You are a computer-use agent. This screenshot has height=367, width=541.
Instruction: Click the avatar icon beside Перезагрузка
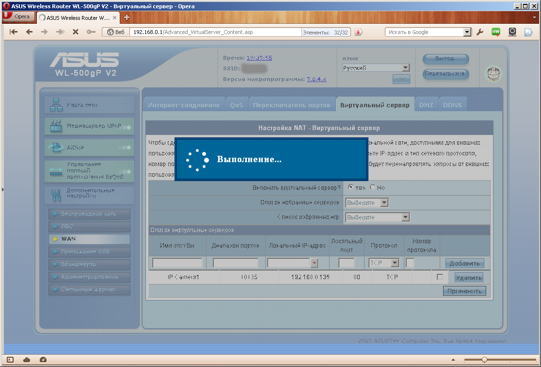click(x=493, y=73)
